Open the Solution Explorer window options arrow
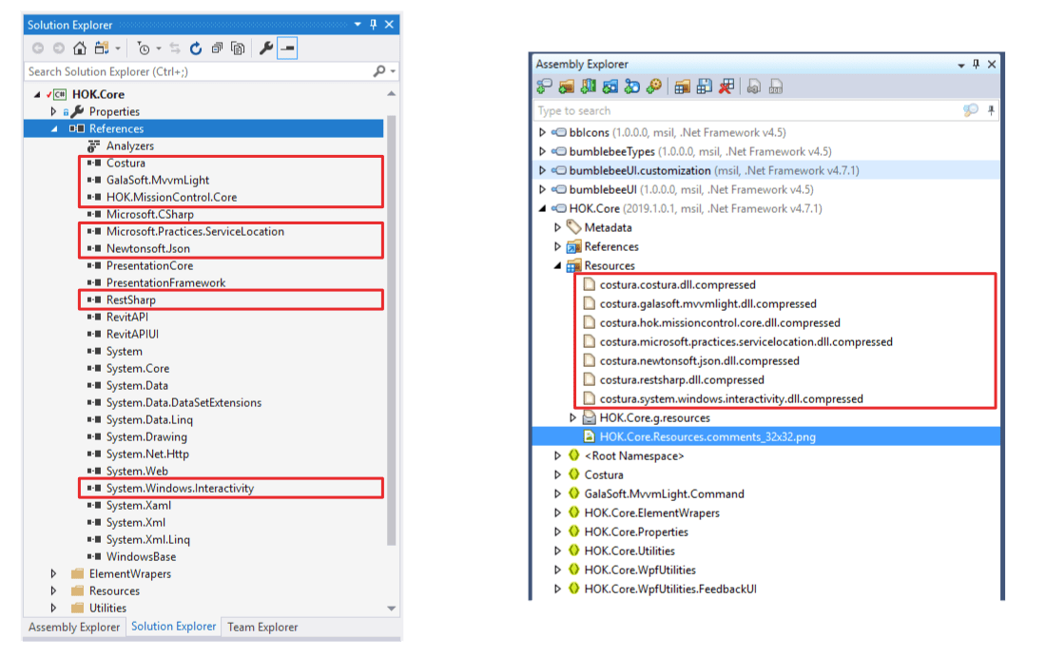The width and height of the screenshot is (1046, 657). 358,25
